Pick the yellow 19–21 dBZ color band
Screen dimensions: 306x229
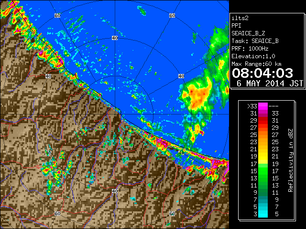click(263, 156)
